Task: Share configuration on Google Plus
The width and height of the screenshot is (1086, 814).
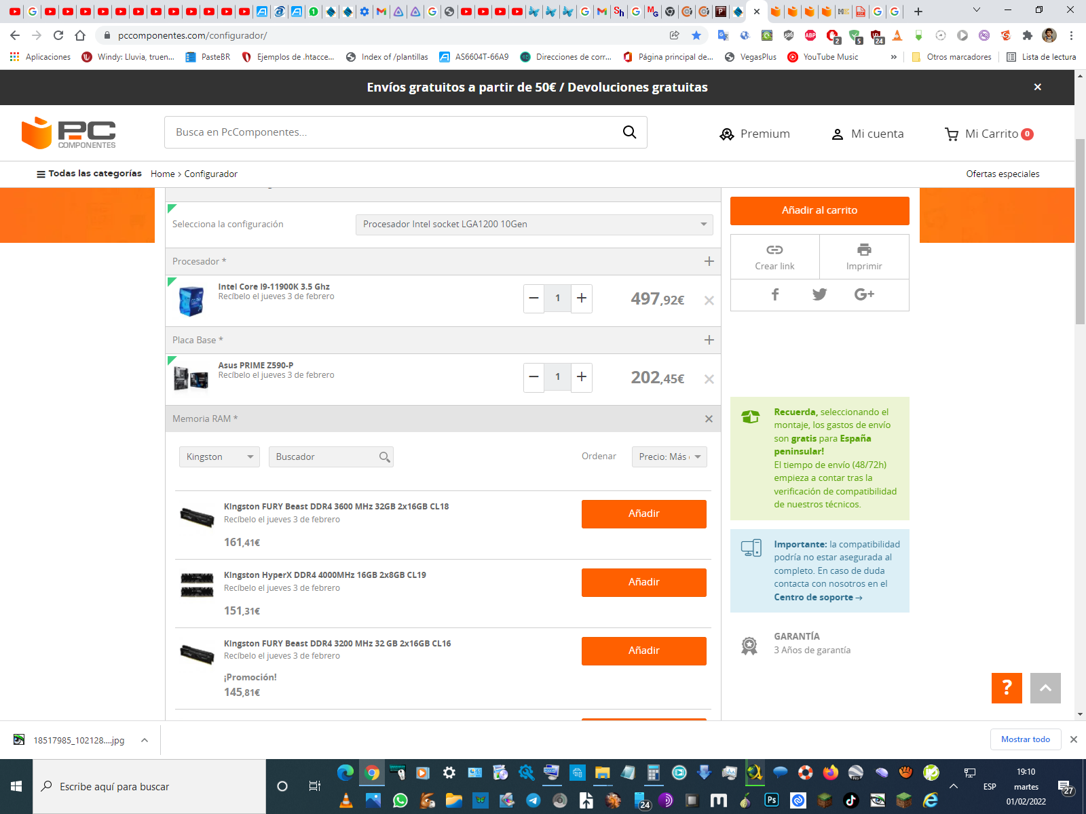Action: tap(863, 294)
